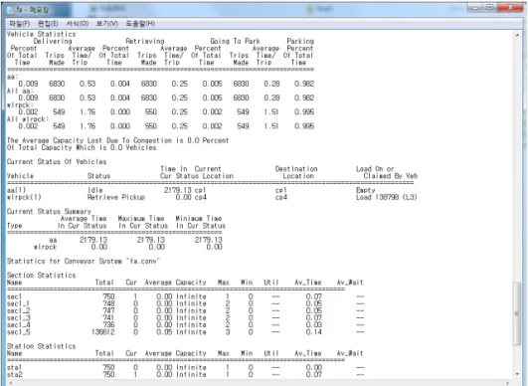This screenshot has width=528, height=386.
Task: Click the 'Av_Wait' header in Section Statistics
Action: (x=350, y=283)
